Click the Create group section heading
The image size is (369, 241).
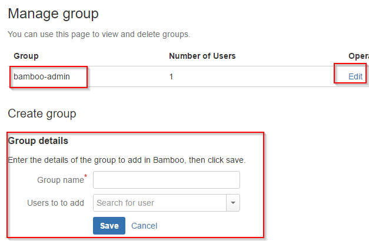pyautogui.click(x=42, y=114)
